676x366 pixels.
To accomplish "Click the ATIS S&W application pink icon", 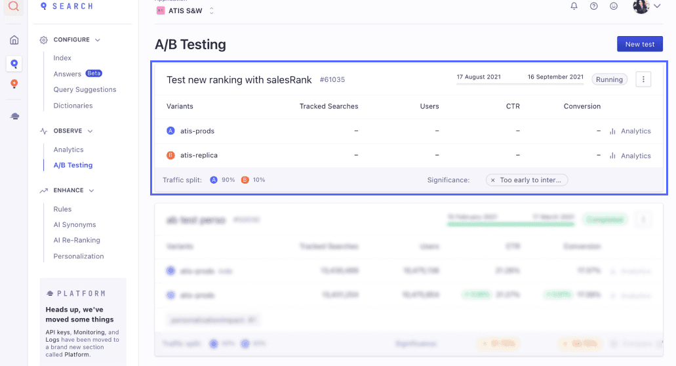I will (x=161, y=10).
